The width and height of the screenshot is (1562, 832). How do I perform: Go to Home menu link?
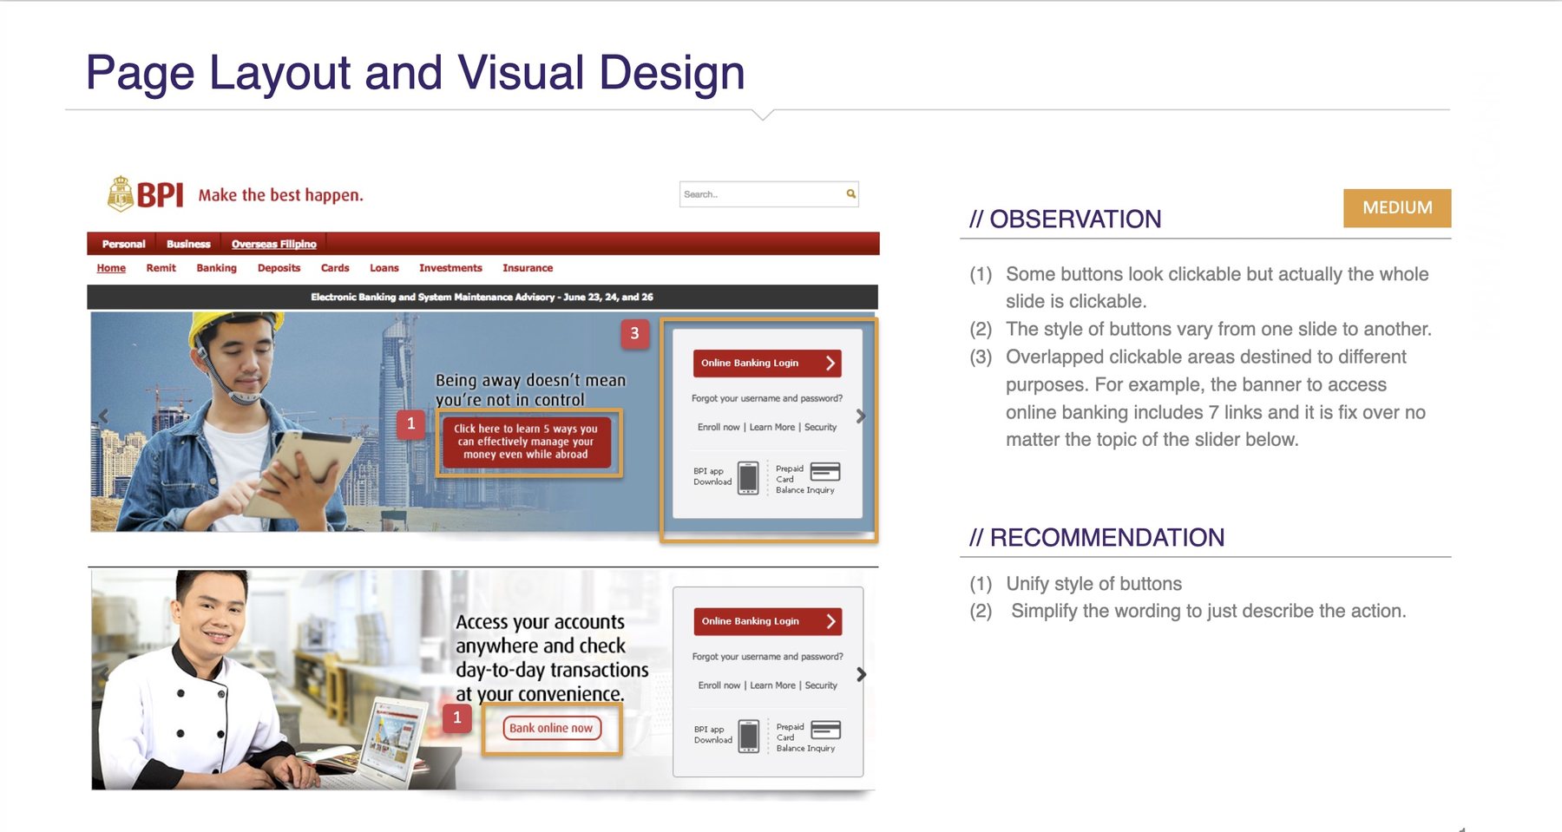point(111,268)
